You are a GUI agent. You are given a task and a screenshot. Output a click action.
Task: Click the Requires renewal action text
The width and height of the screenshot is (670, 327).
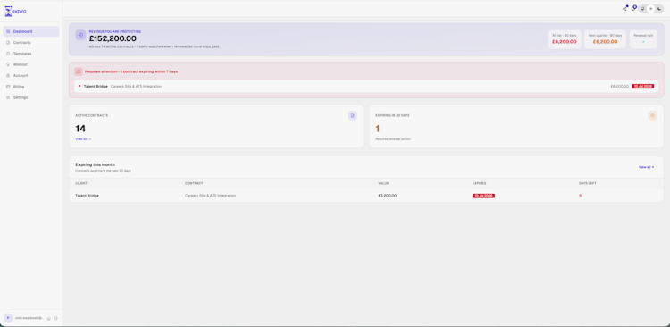tap(393, 139)
